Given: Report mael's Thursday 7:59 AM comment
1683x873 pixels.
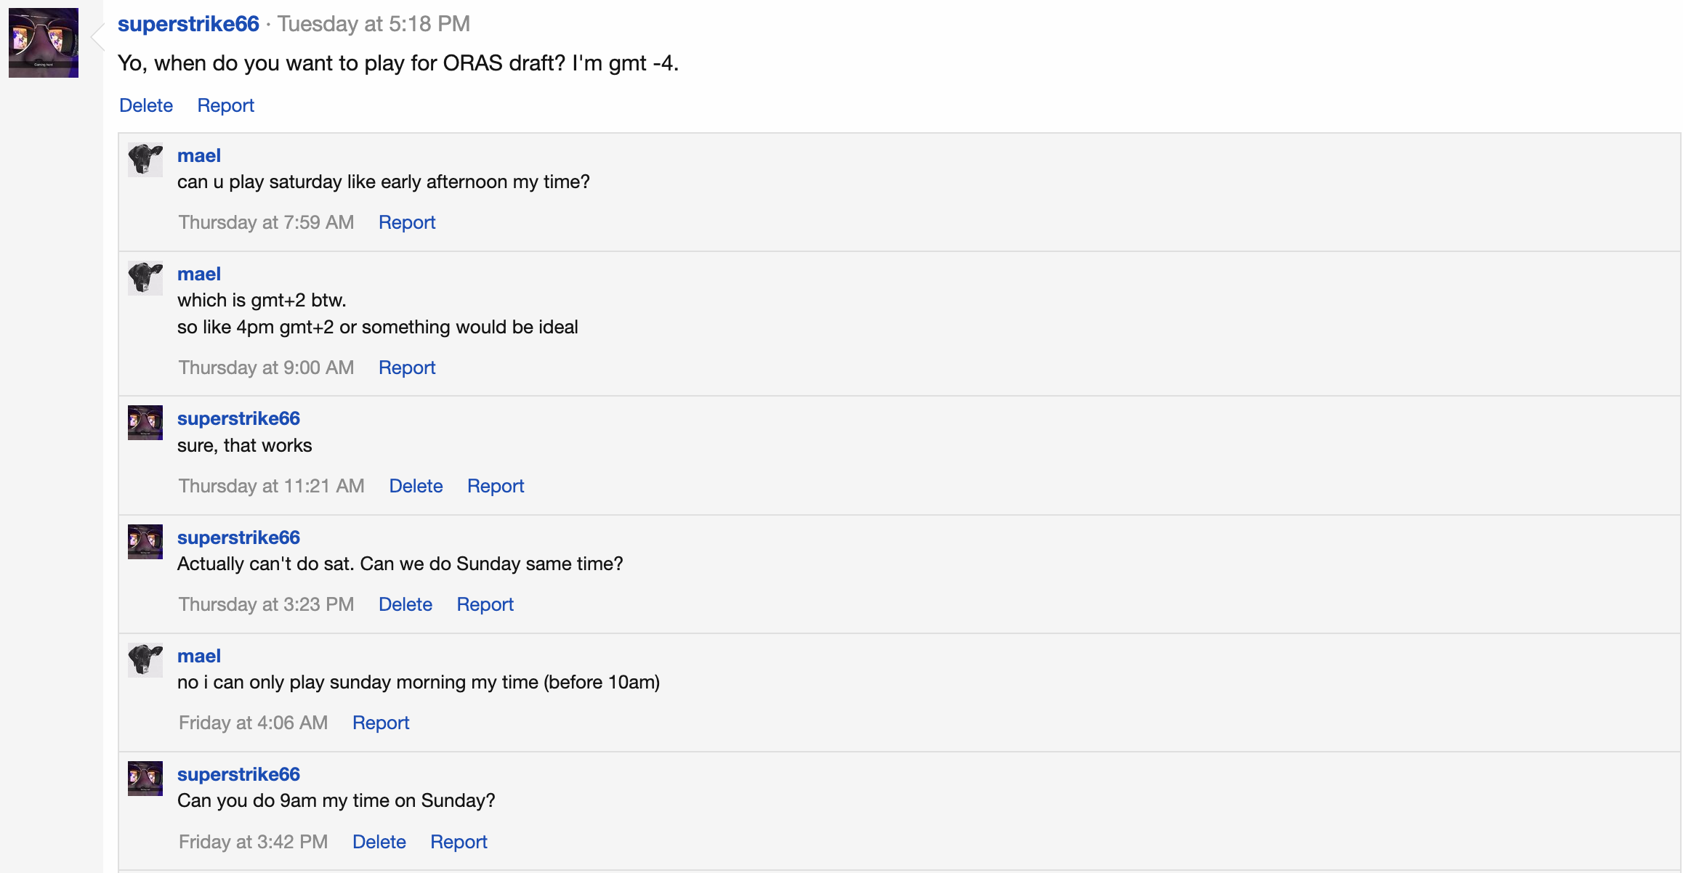Looking at the screenshot, I should coord(406,222).
